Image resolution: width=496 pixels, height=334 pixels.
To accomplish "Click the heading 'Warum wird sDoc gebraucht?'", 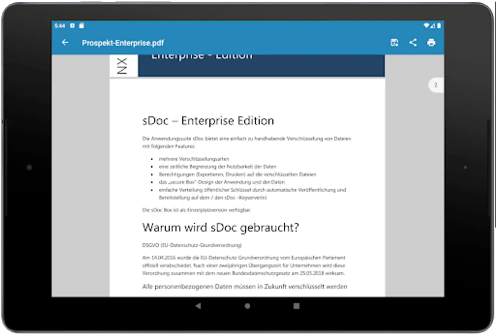I will (x=221, y=227).
